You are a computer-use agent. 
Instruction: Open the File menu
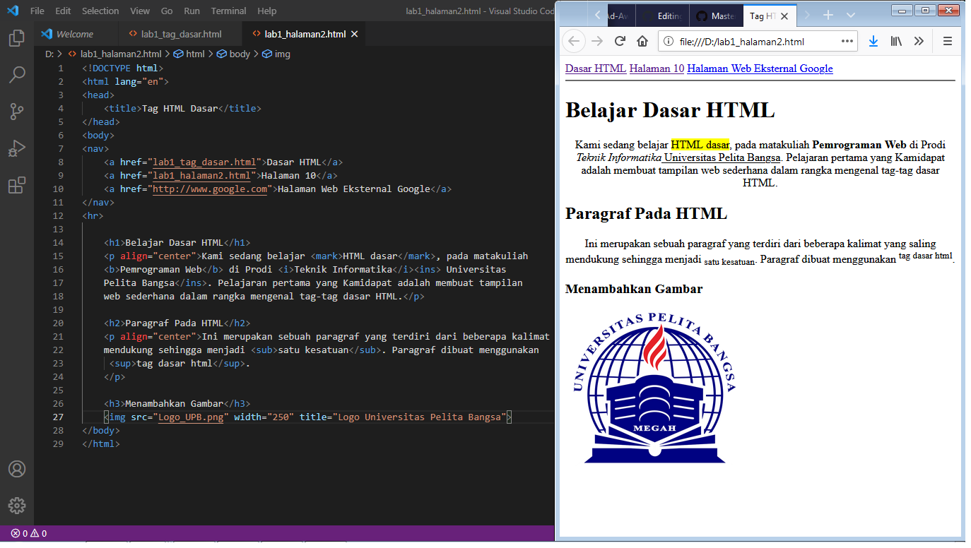point(37,11)
